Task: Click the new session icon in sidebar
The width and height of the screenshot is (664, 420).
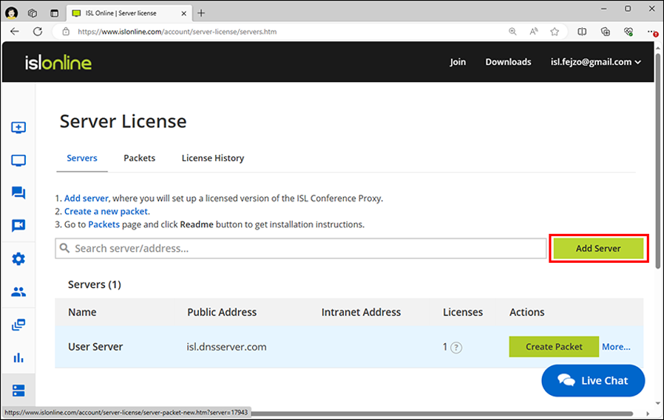Action: point(18,128)
